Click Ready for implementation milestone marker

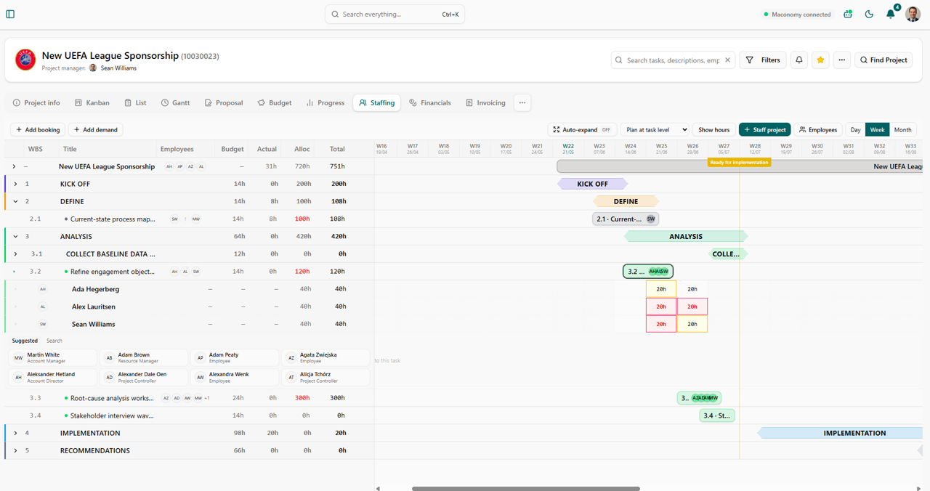click(739, 163)
